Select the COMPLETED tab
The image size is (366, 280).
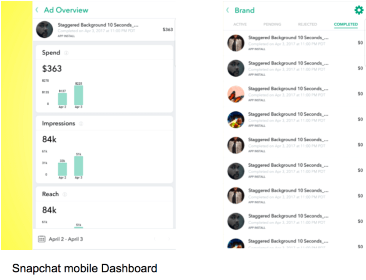click(x=346, y=24)
